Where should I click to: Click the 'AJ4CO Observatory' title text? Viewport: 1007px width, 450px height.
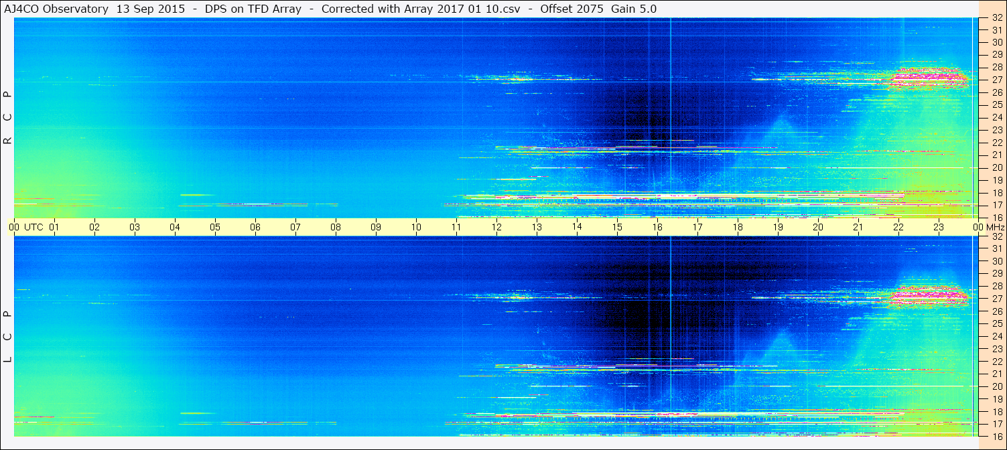(x=56, y=9)
